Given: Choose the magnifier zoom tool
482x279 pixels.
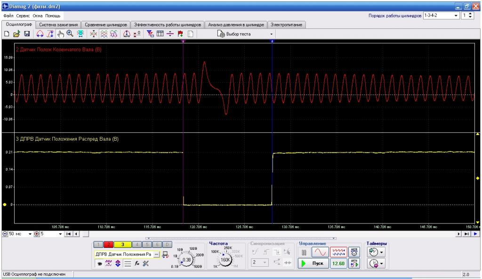Looking at the screenshot, I should 70,34.
